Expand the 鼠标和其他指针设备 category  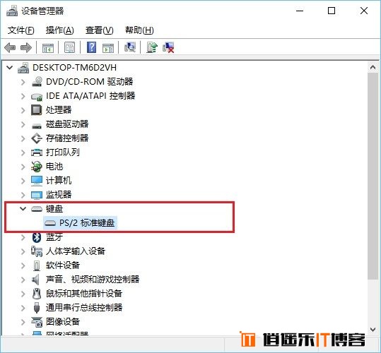point(23,294)
